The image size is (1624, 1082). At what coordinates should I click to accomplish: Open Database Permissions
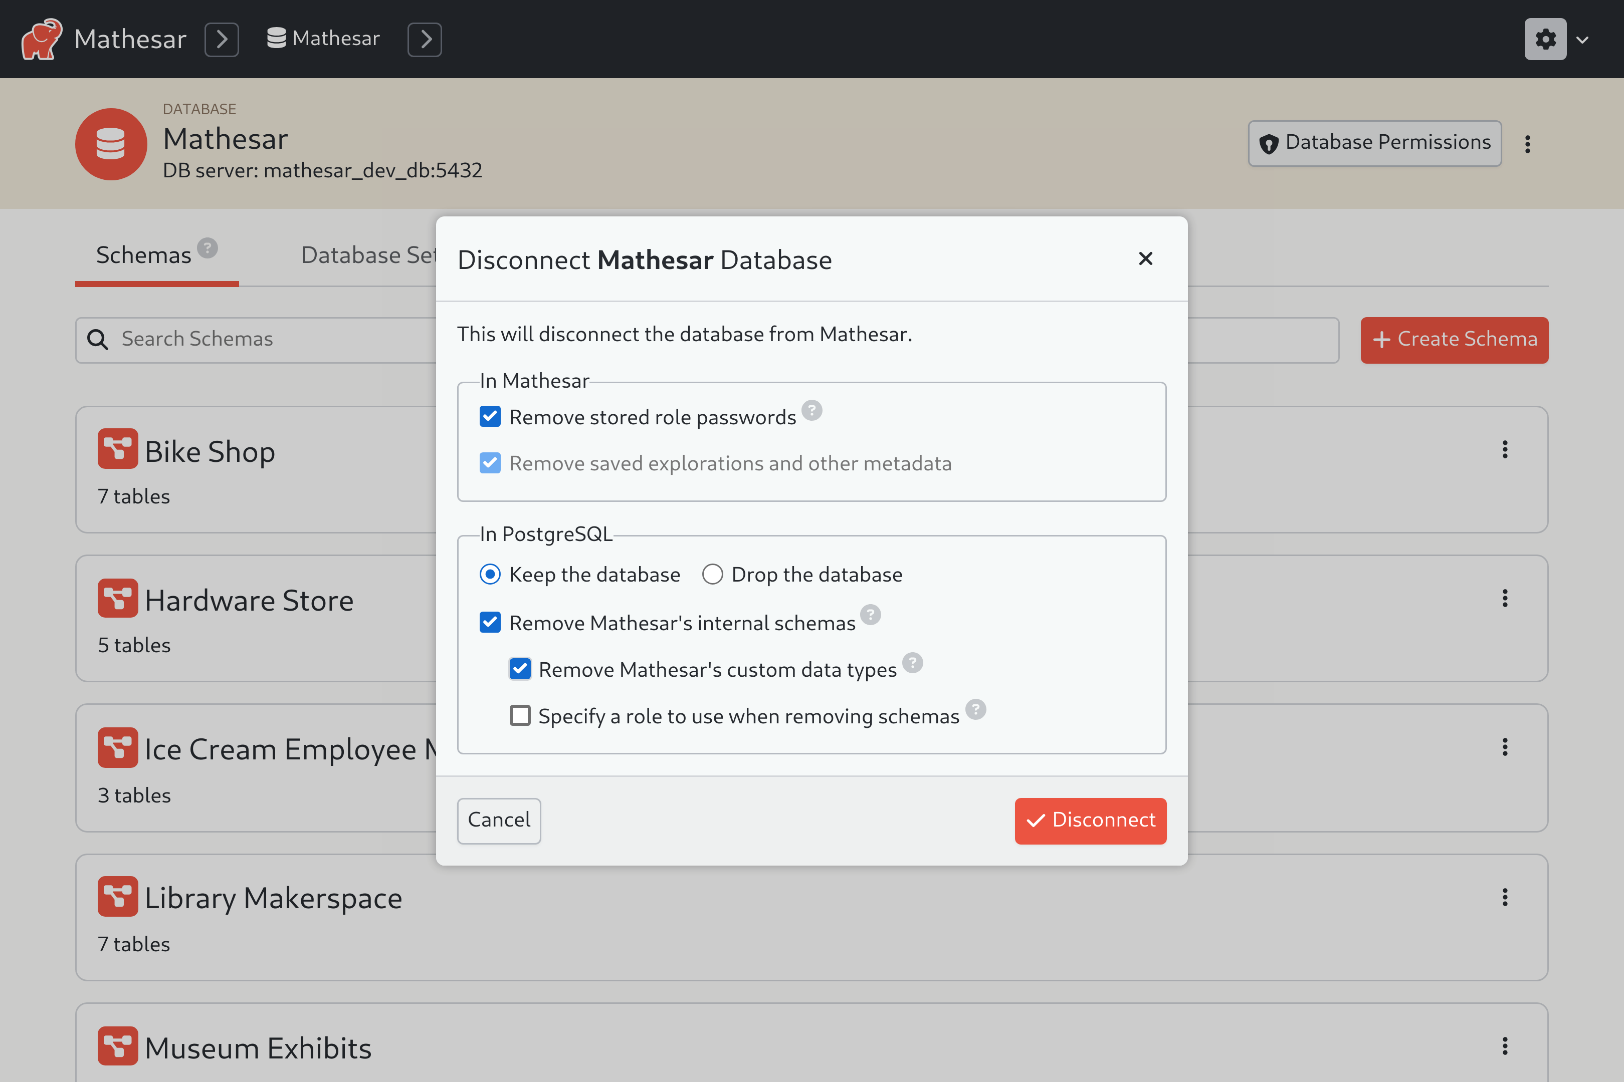click(x=1373, y=143)
